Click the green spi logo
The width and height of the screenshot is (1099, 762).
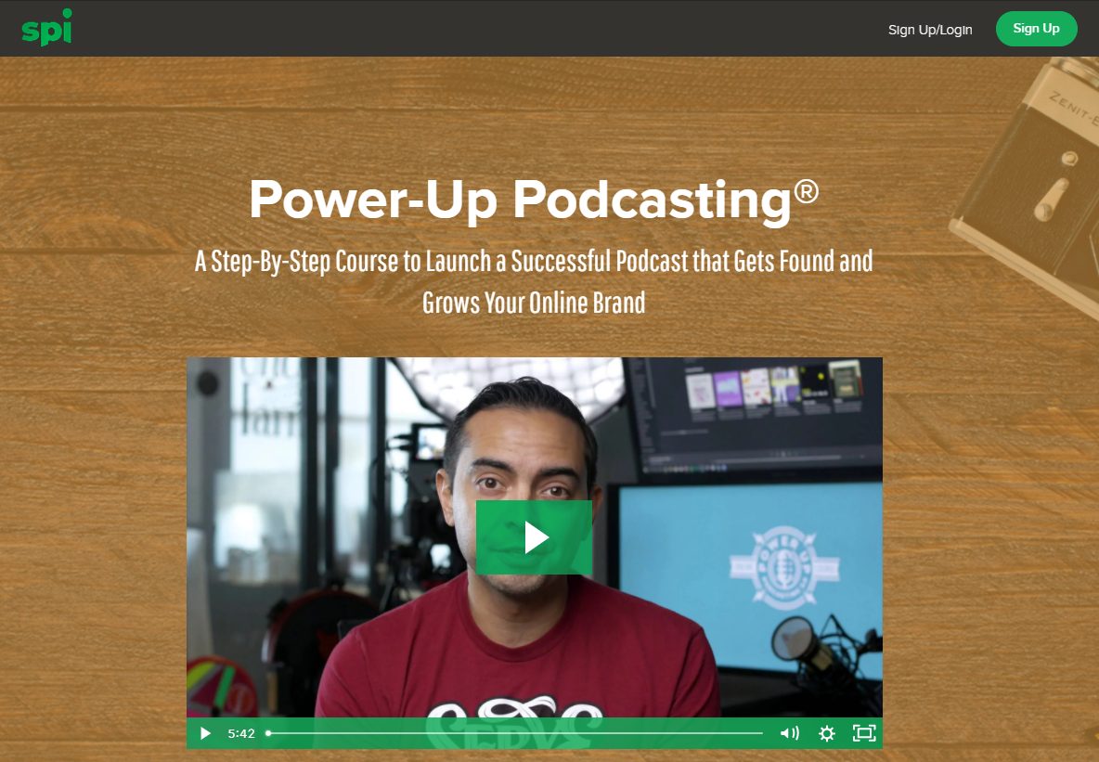[46, 29]
